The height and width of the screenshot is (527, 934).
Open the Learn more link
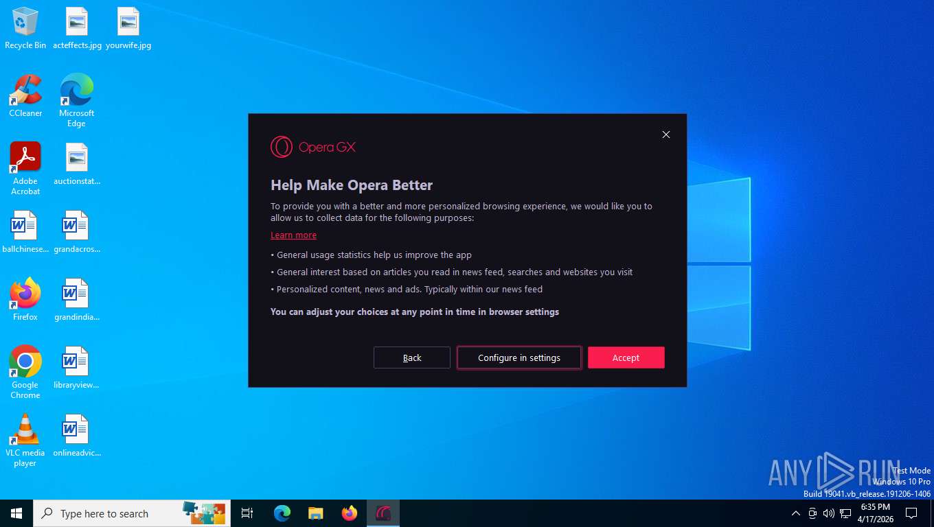point(293,235)
